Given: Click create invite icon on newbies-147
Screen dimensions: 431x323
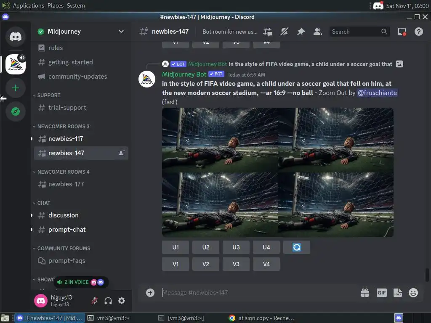Looking at the screenshot, I should 122,153.
